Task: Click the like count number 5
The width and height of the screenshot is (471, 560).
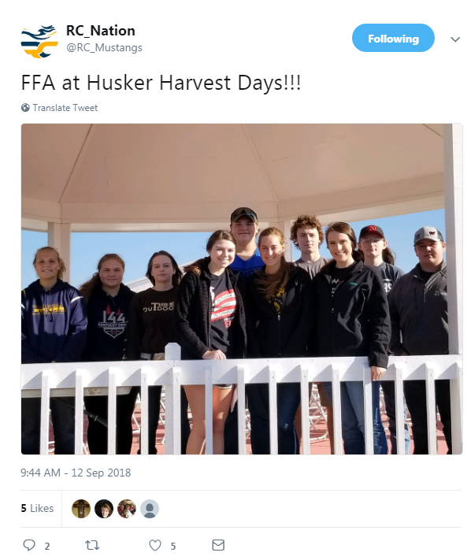Action: pos(172,546)
